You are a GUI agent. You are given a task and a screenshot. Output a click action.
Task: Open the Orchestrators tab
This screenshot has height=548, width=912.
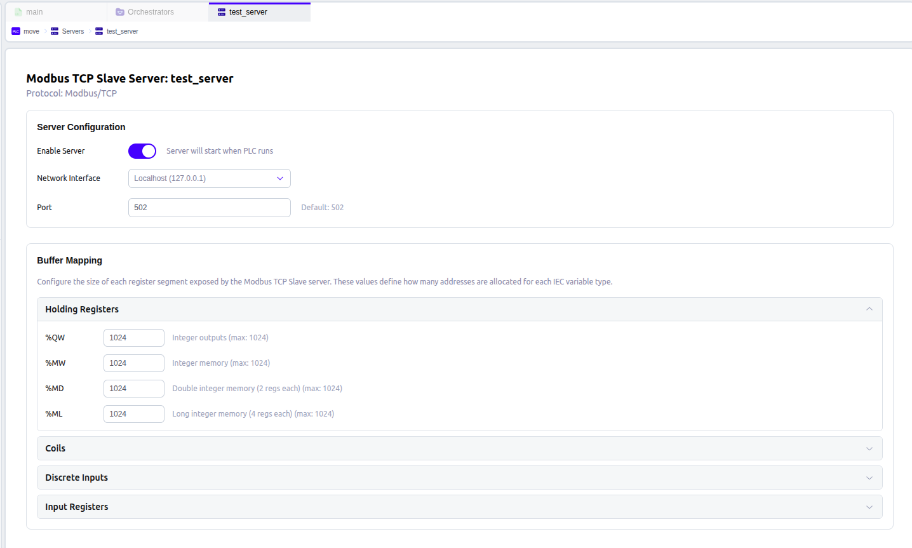(158, 12)
